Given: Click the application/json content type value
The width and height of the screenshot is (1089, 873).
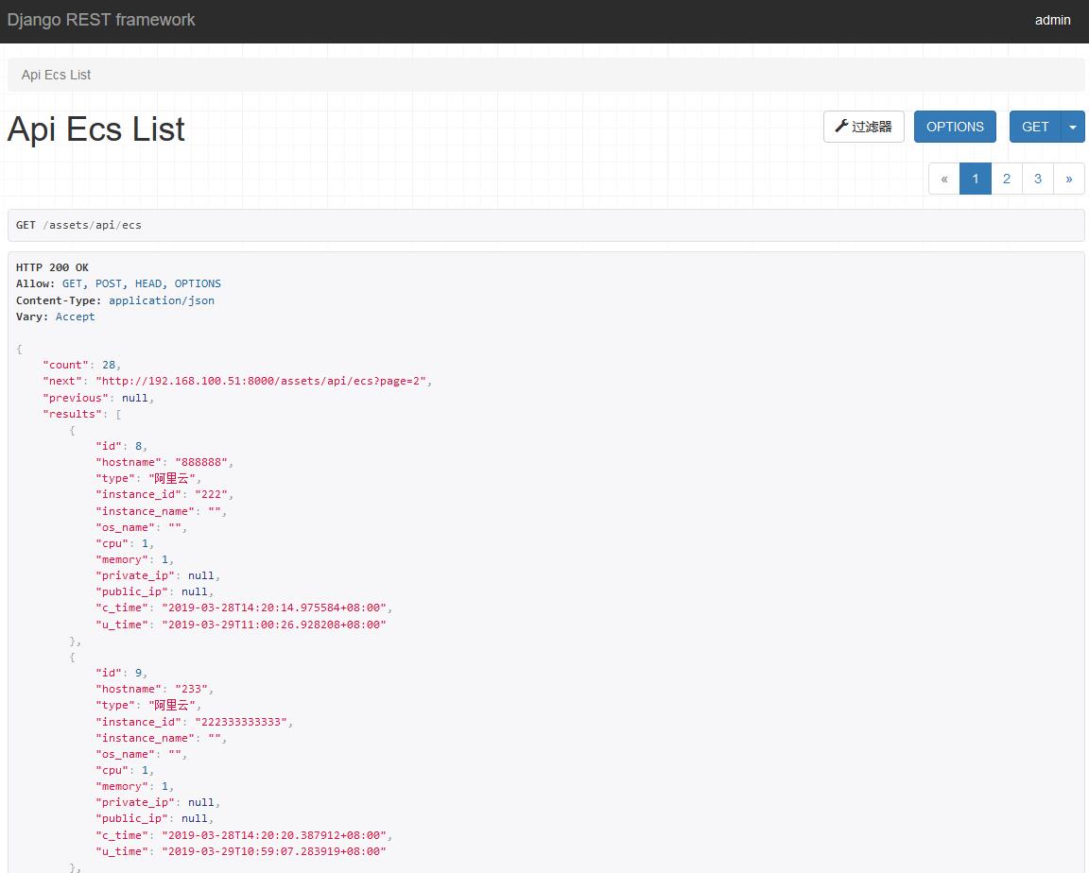Looking at the screenshot, I should (x=161, y=300).
